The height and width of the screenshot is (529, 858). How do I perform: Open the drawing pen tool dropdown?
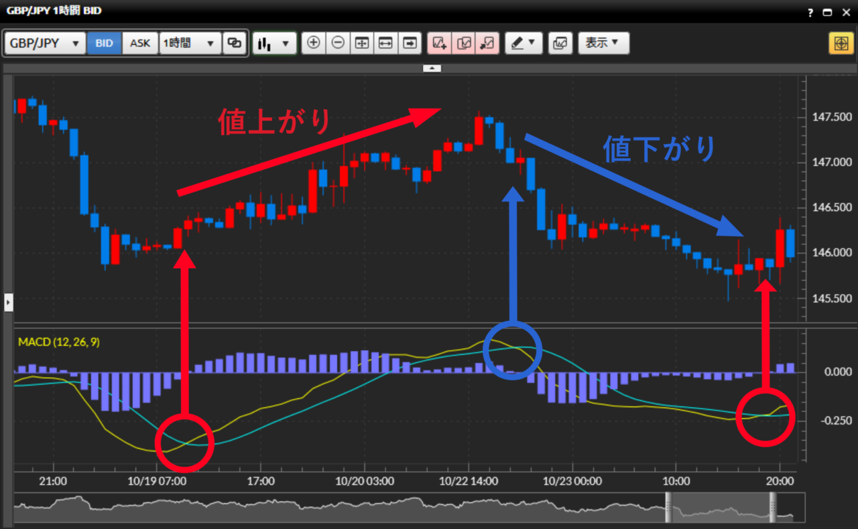(x=524, y=43)
